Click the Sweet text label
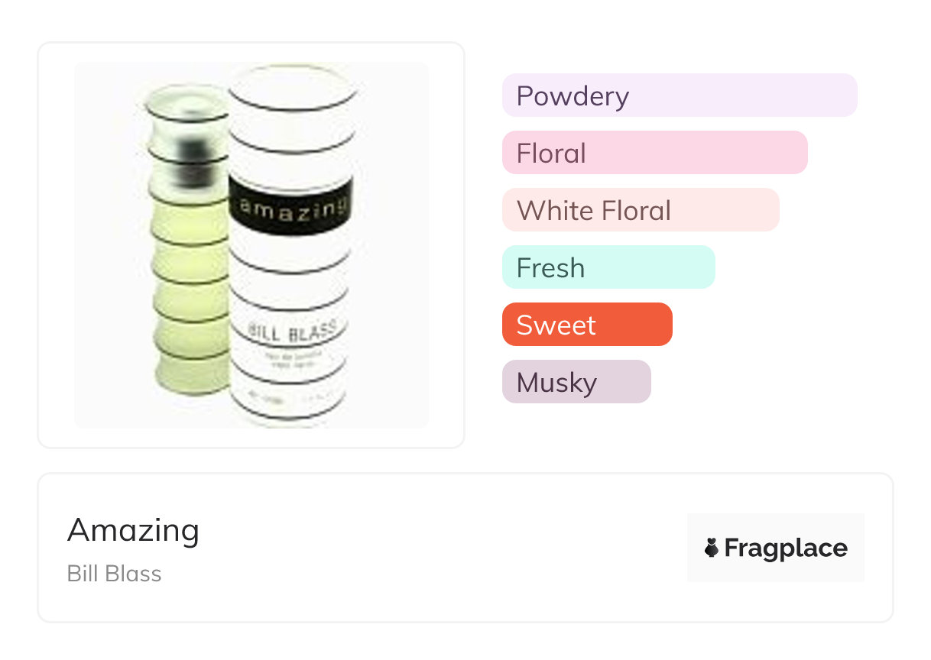The width and height of the screenshot is (931, 660). [556, 325]
